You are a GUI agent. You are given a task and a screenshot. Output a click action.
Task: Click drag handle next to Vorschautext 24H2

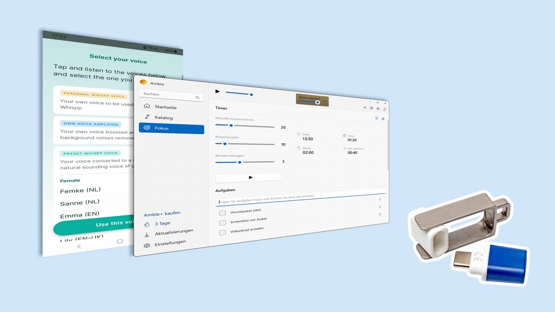[x=380, y=207]
